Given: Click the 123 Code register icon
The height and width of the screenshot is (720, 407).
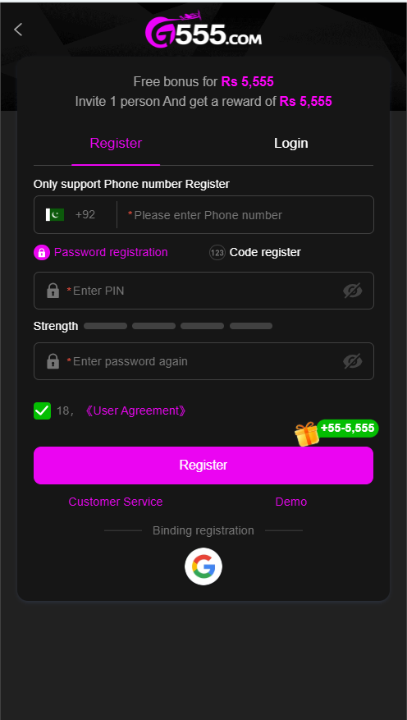Looking at the screenshot, I should 217,253.
